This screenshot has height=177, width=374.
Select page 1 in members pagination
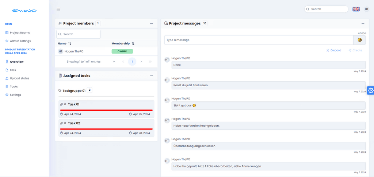pos(132,62)
